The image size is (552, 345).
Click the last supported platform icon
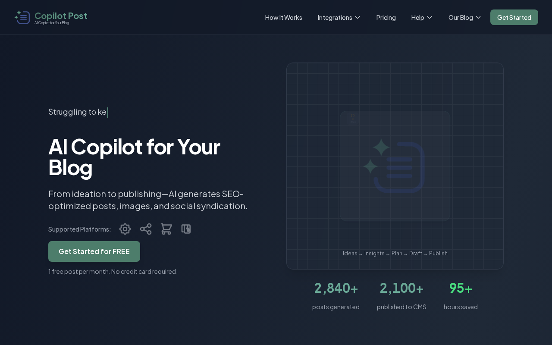[186, 229]
